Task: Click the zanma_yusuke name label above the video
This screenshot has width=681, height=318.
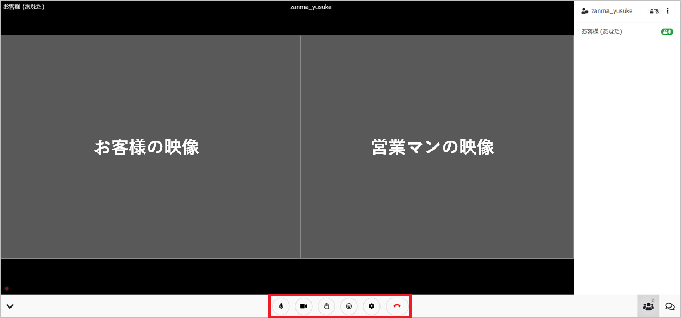Action: pos(311,7)
